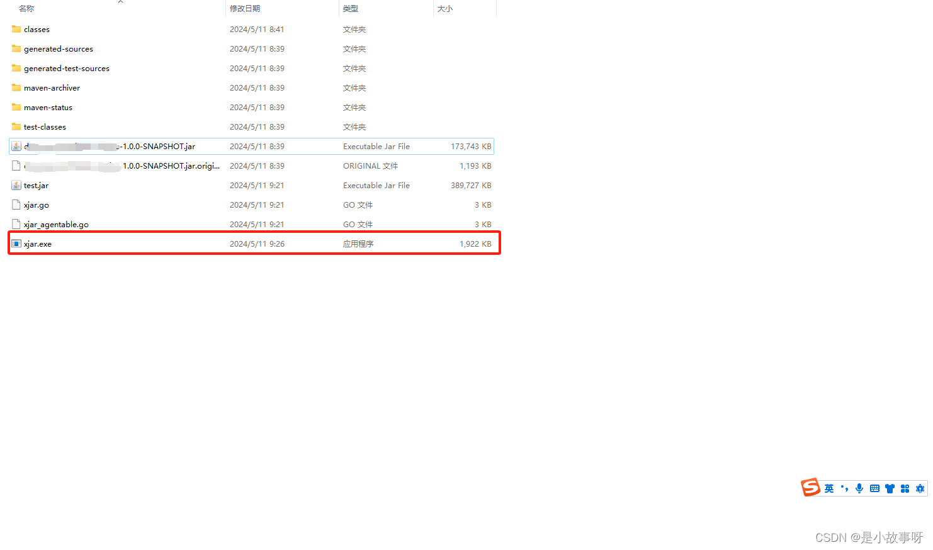This screenshot has height=550, width=933.
Task: Click the 2024/5/11 9:26 date of xjar.exe
Action: [257, 244]
